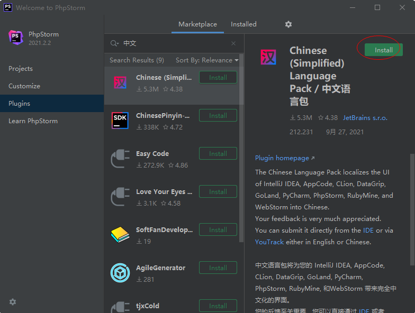Click the release date 9月 27, 2021
The height and width of the screenshot is (313, 415).
[x=345, y=132]
